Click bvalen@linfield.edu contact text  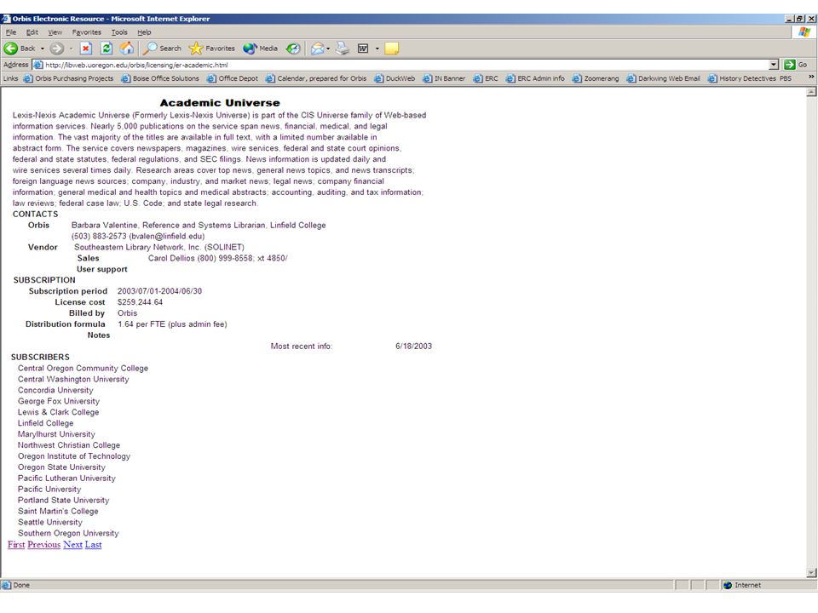point(167,236)
